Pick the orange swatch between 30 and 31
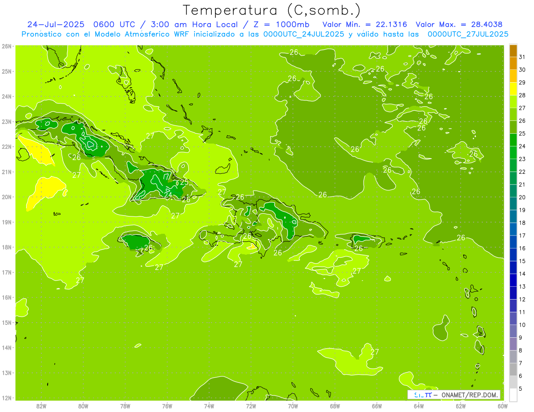Screen dimensions: 534x412 point(513,64)
